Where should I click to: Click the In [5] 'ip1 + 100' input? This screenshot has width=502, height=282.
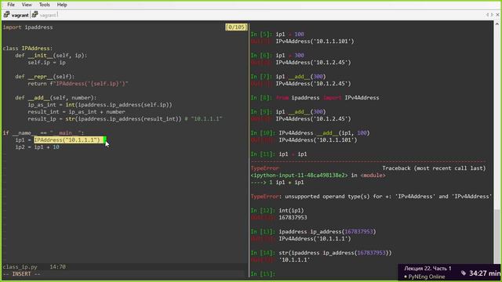point(289,34)
